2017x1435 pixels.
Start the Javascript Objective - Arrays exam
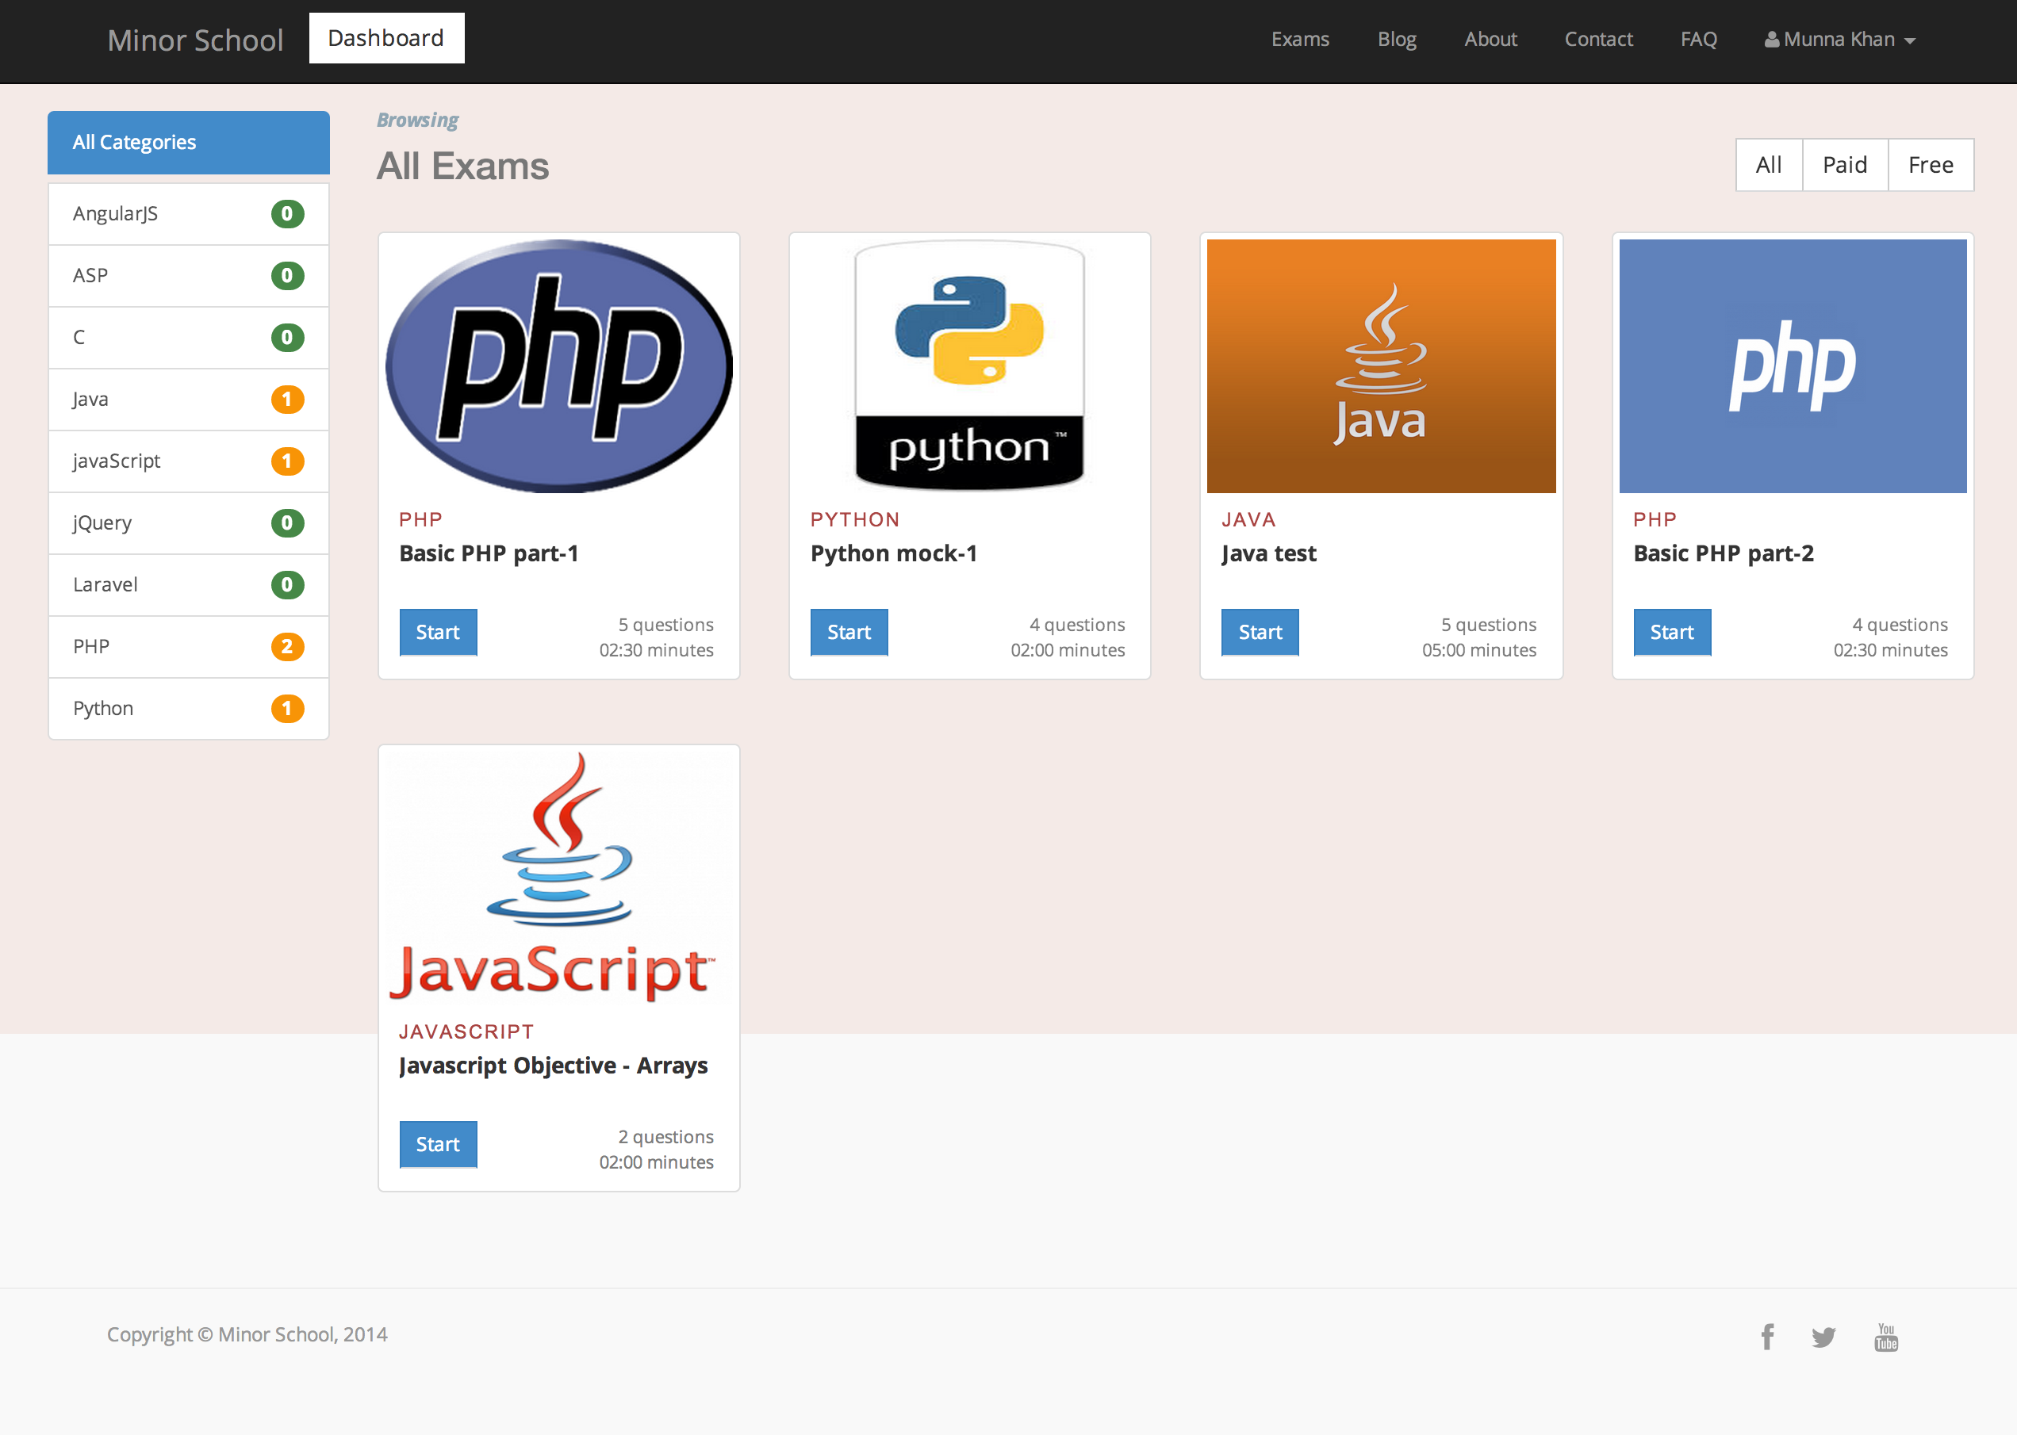pos(439,1145)
